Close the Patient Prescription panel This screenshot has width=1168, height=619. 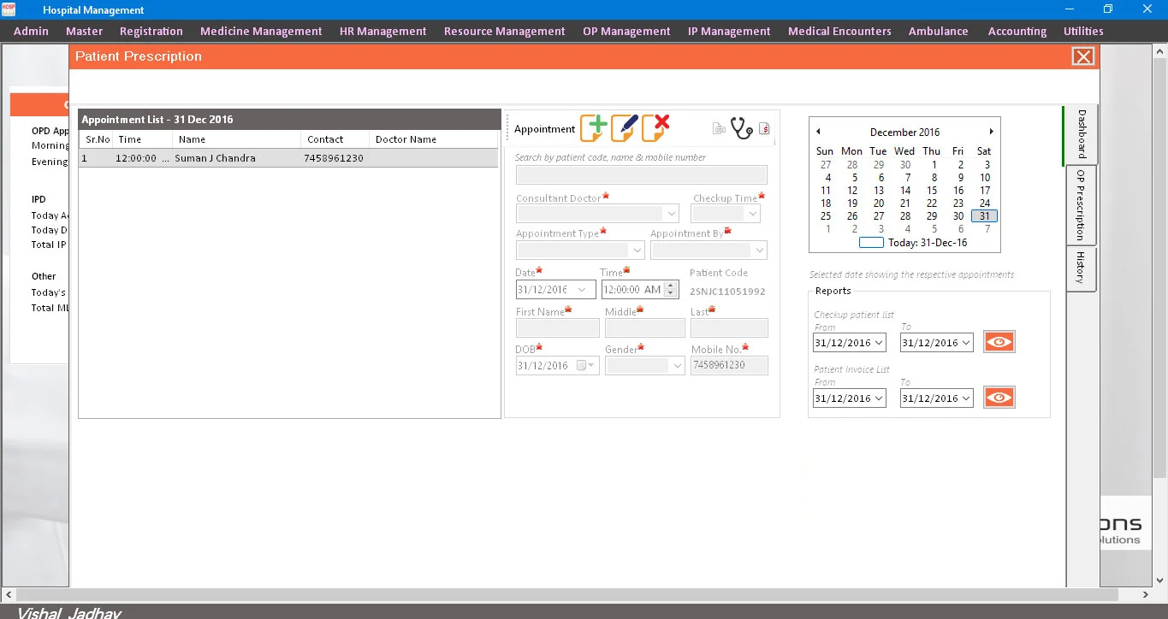tap(1082, 56)
